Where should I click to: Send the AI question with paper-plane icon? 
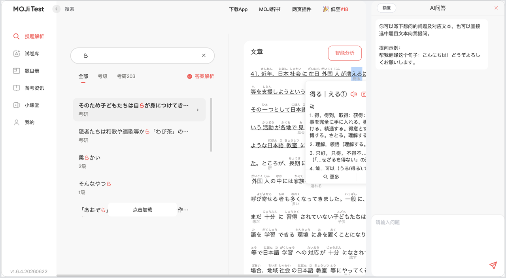coord(493,265)
